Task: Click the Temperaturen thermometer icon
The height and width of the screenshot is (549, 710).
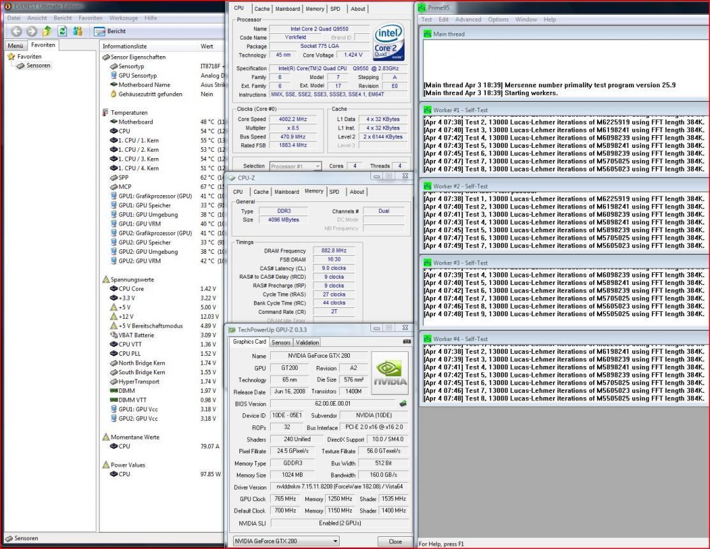Action: pyautogui.click(x=106, y=113)
